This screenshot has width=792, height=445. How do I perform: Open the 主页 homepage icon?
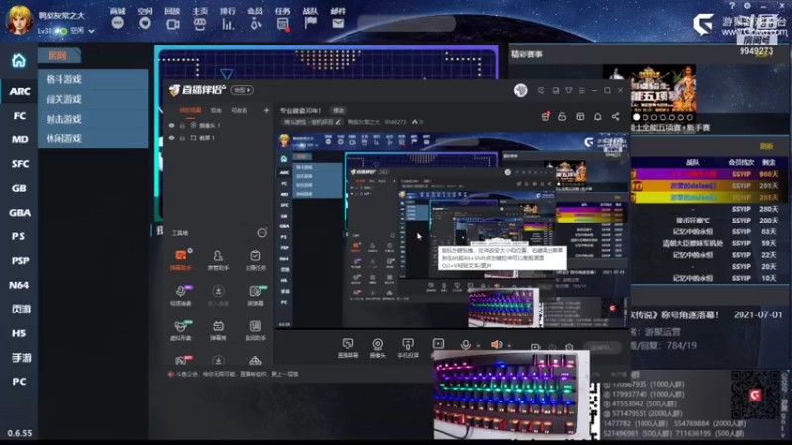click(200, 23)
